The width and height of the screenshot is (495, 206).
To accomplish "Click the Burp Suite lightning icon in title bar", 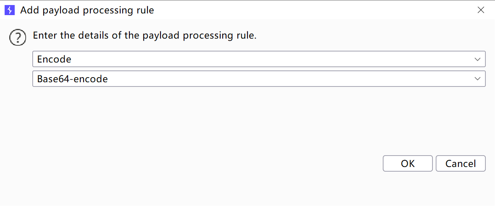I will tap(9, 10).
